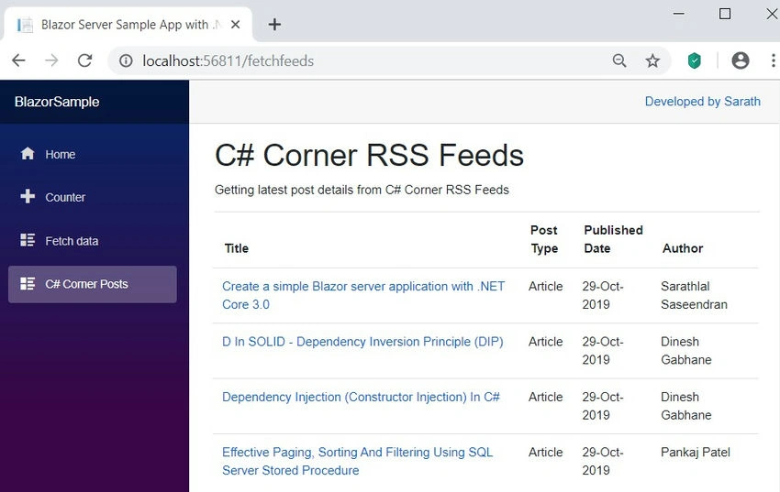The image size is (780, 492).
Task: Click the BlazorSample brand title
Action: (x=57, y=102)
